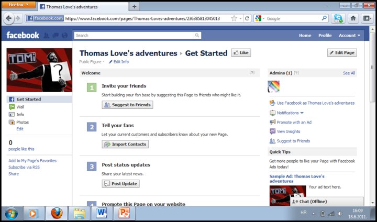Click Suggest to Friends link in admin panel

tap(293, 141)
